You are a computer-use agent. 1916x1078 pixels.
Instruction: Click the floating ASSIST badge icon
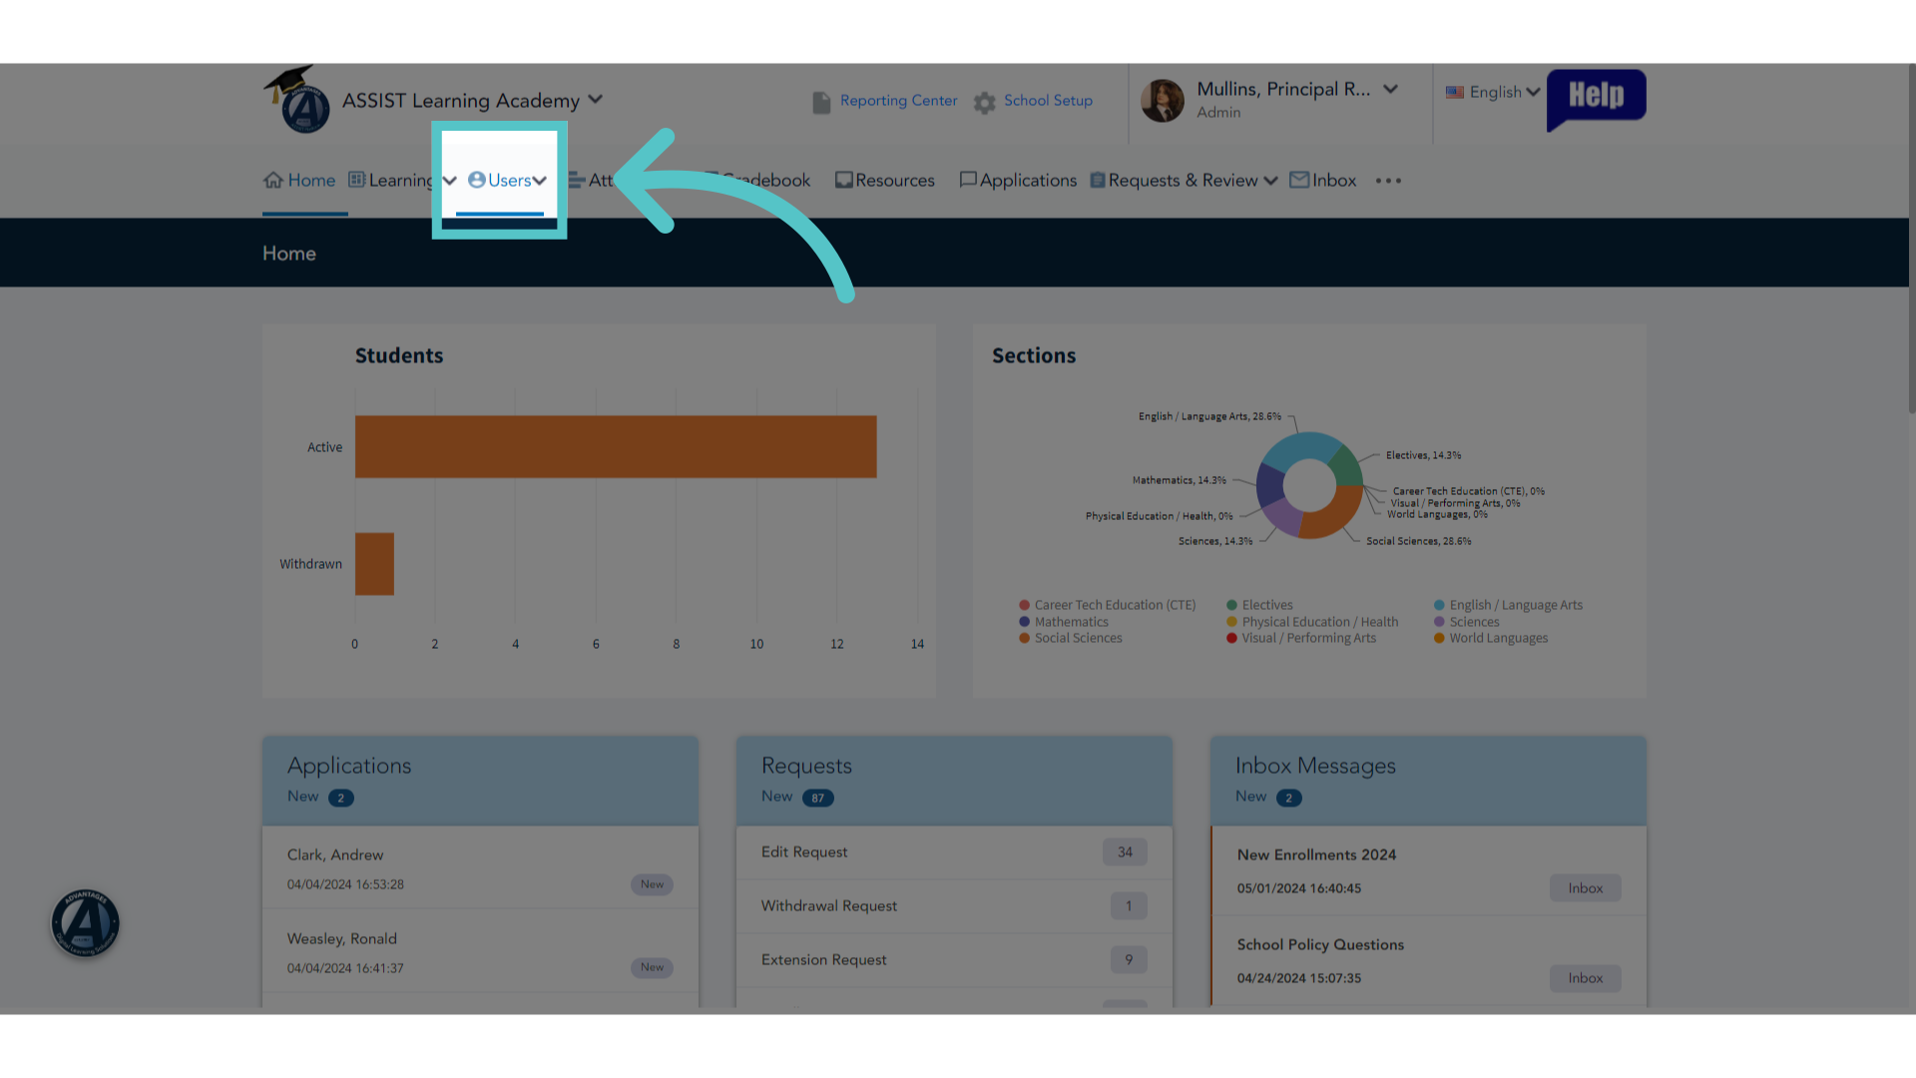click(86, 922)
